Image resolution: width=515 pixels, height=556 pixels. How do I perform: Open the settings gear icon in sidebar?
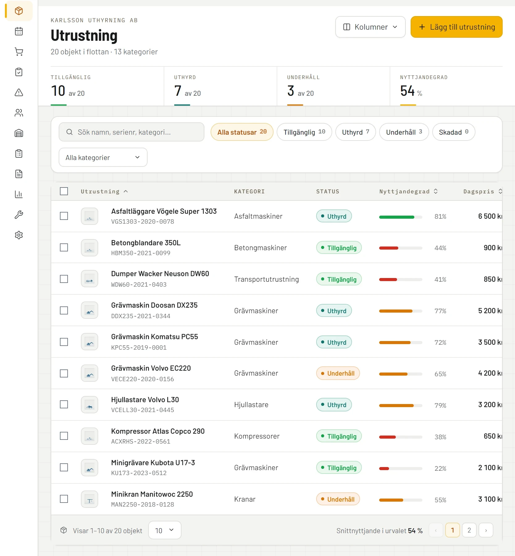(x=19, y=235)
